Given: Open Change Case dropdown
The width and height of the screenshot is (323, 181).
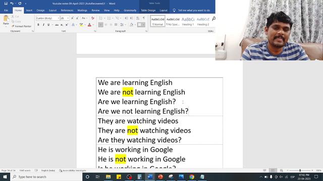Looking at the screenshot, I should click(x=84, y=18).
